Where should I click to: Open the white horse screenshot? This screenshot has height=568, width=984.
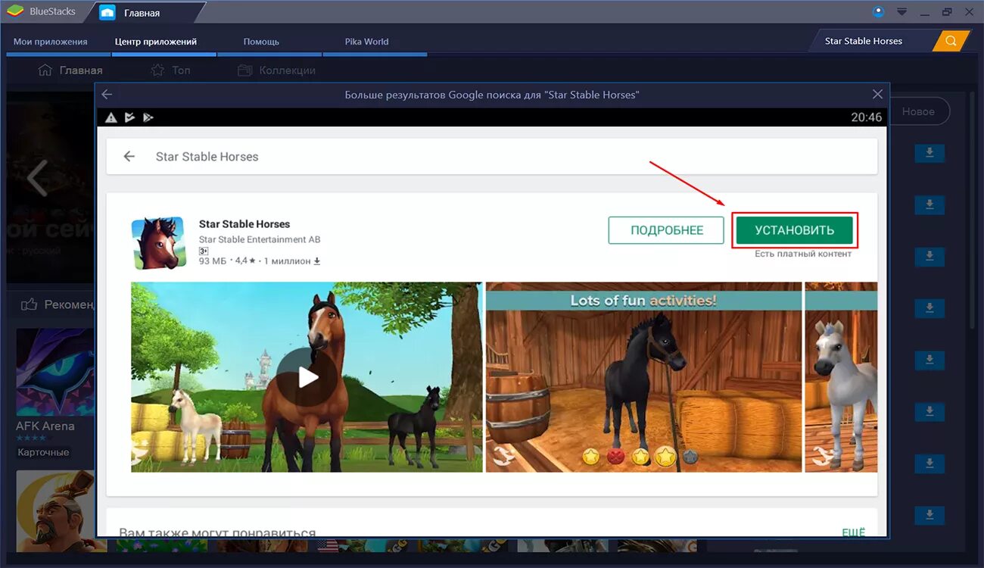841,377
